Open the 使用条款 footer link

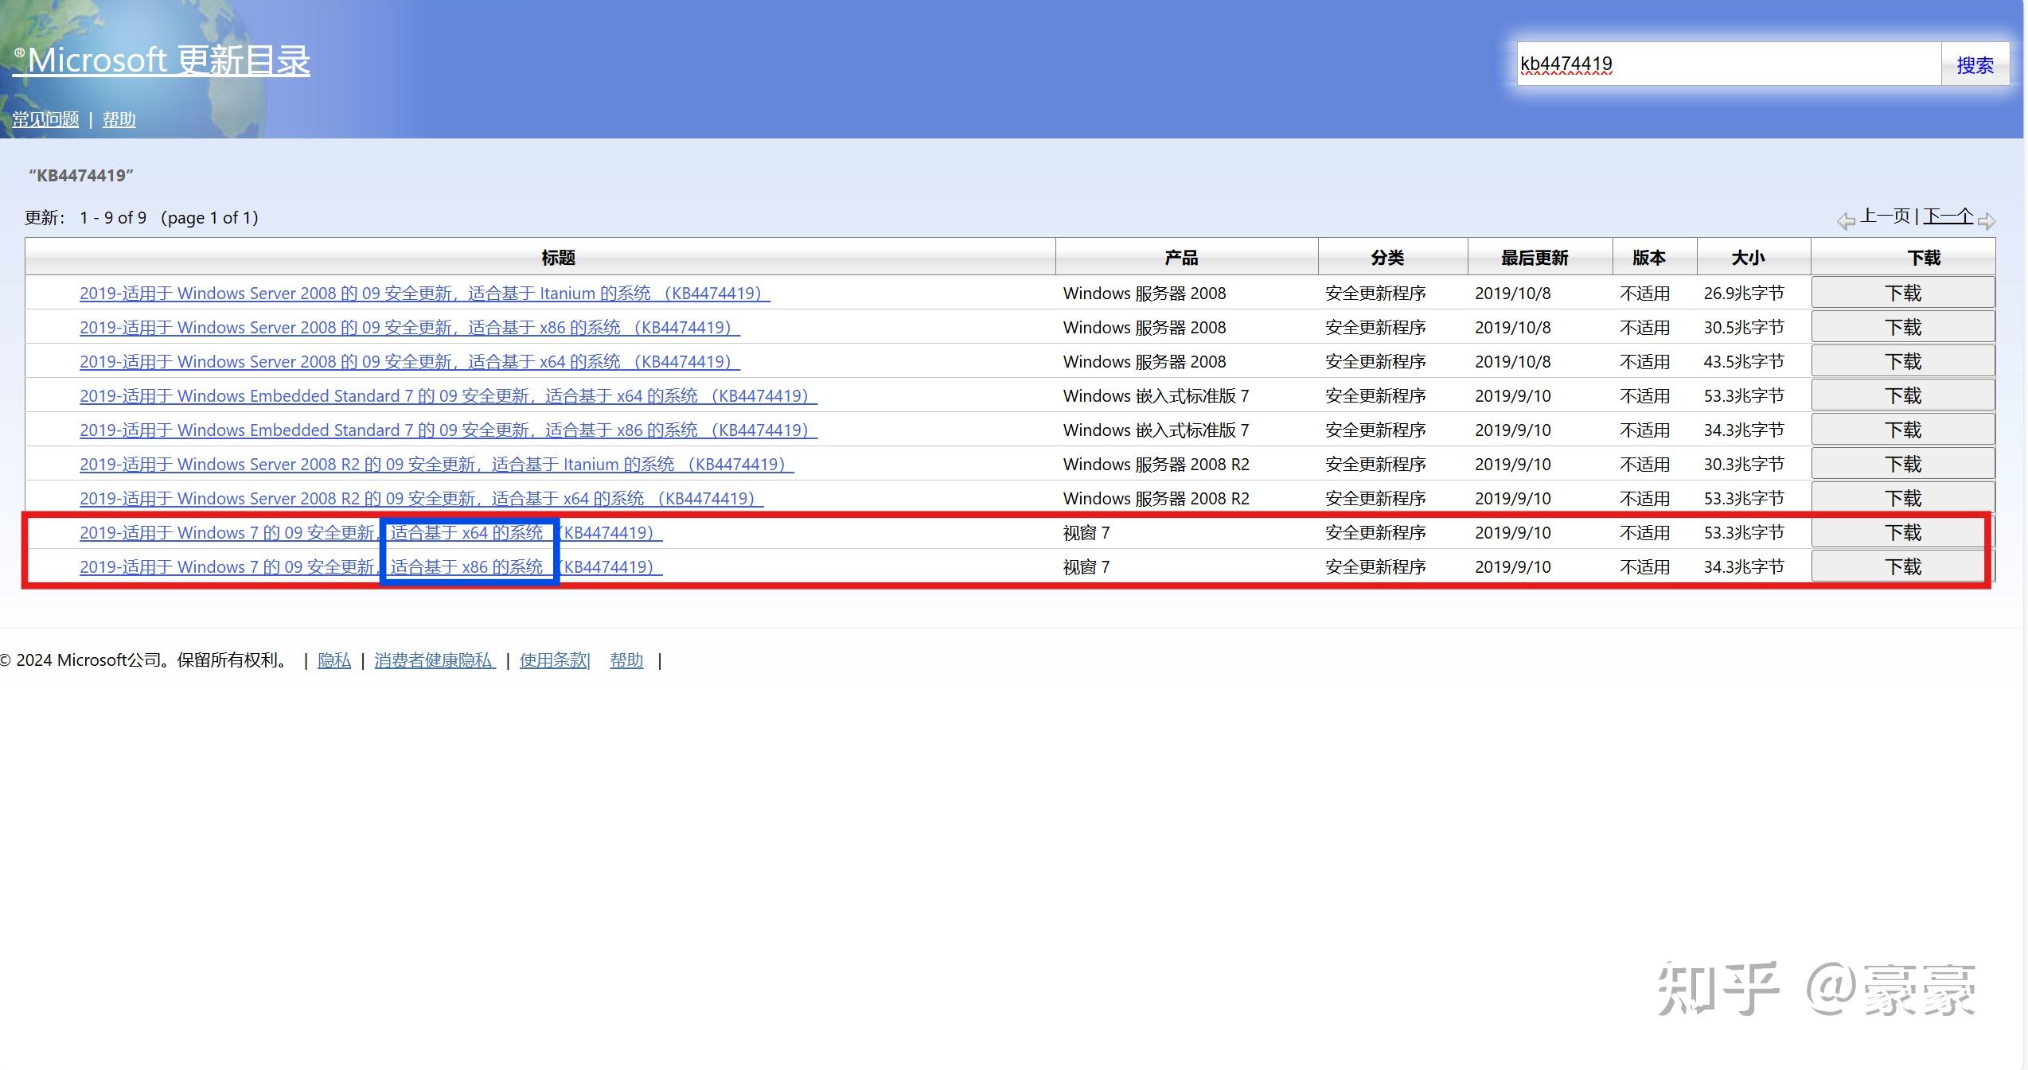click(554, 660)
